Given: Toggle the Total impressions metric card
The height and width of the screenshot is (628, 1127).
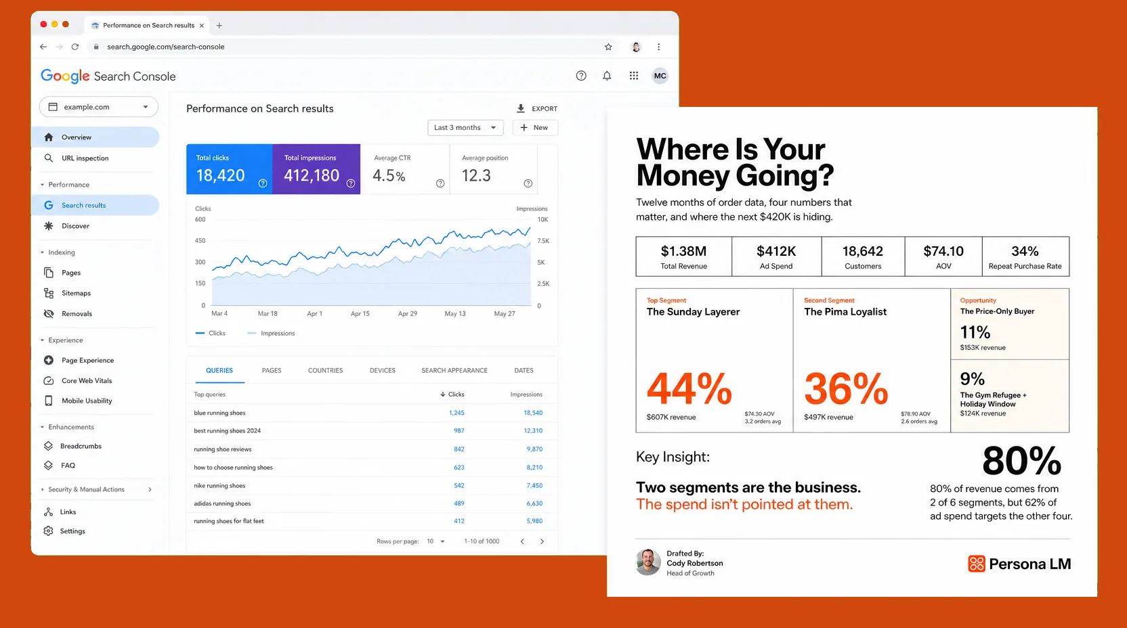Looking at the screenshot, I should click(316, 169).
